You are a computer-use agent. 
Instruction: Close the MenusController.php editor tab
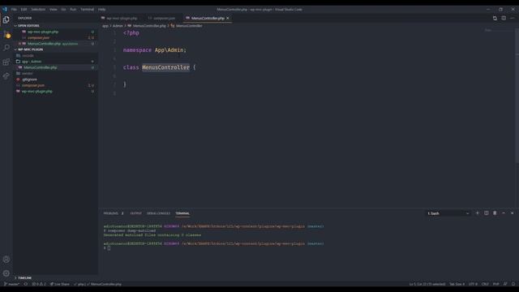[x=228, y=18]
